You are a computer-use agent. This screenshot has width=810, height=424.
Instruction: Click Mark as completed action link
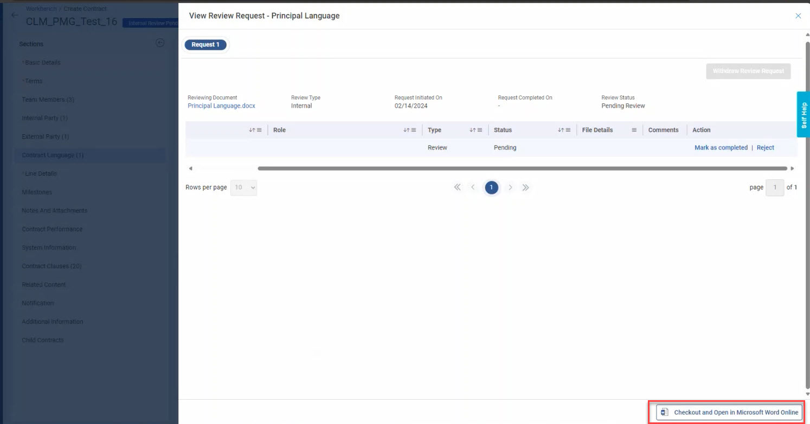[x=721, y=148]
